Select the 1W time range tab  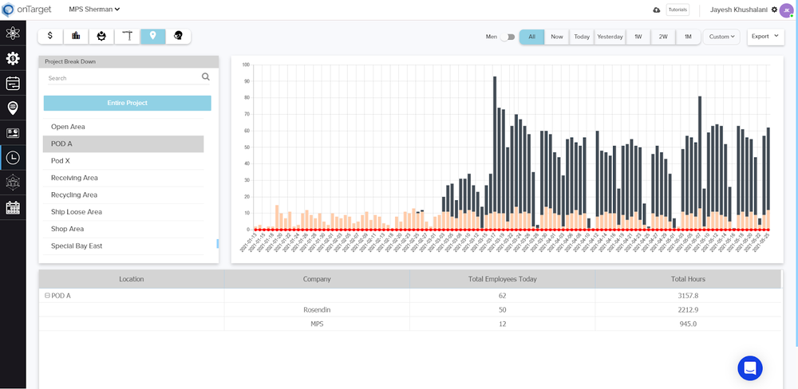638,37
